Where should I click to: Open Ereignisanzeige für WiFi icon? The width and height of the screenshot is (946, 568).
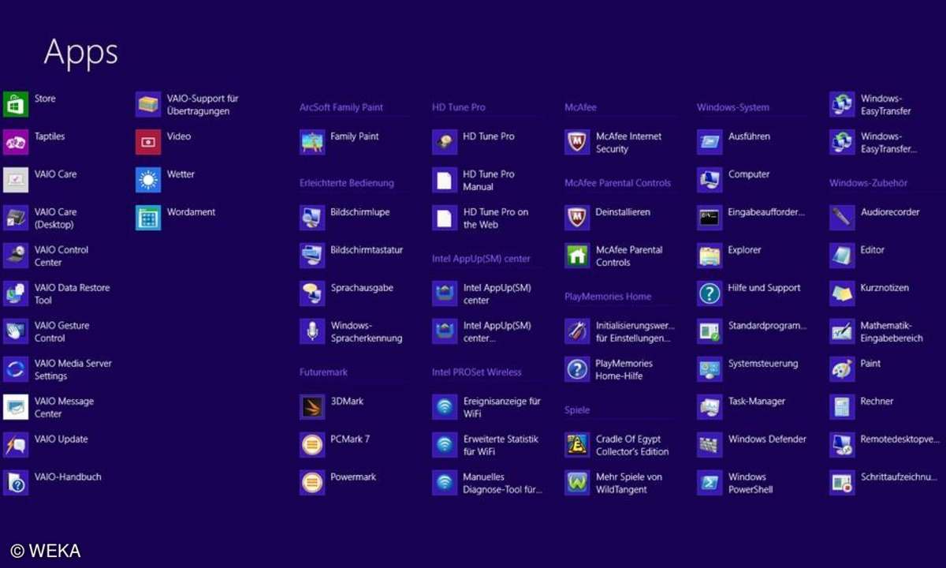pos(445,407)
